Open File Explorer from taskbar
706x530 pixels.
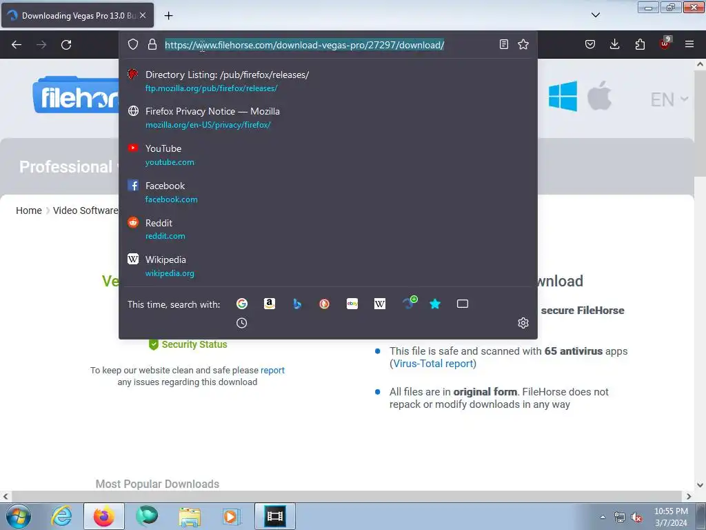coord(190,516)
